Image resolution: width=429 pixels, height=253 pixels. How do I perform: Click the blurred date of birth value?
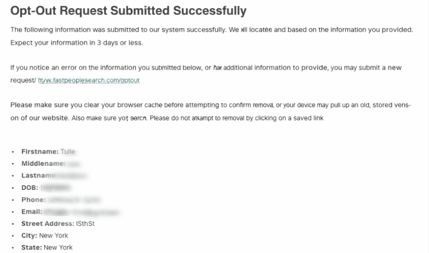click(56, 188)
